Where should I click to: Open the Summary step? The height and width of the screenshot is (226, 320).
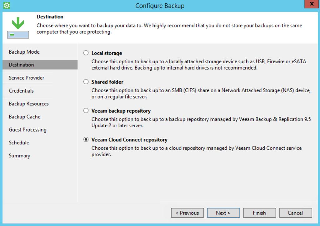click(19, 156)
